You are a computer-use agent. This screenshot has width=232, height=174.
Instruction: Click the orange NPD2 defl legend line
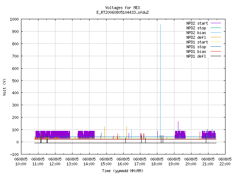(216, 37)
